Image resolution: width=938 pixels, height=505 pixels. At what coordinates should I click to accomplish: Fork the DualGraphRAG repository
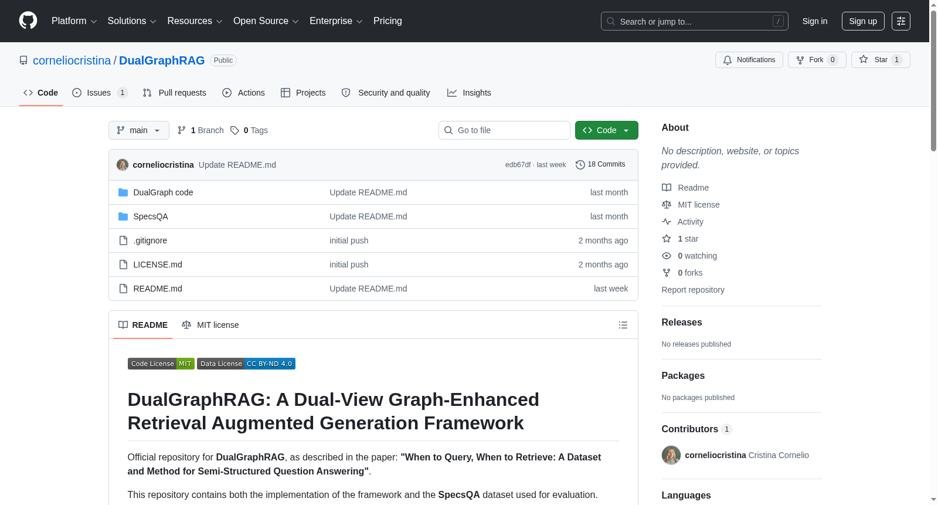point(817,60)
